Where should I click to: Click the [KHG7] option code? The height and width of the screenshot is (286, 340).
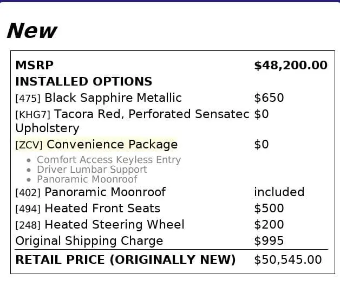(32, 115)
